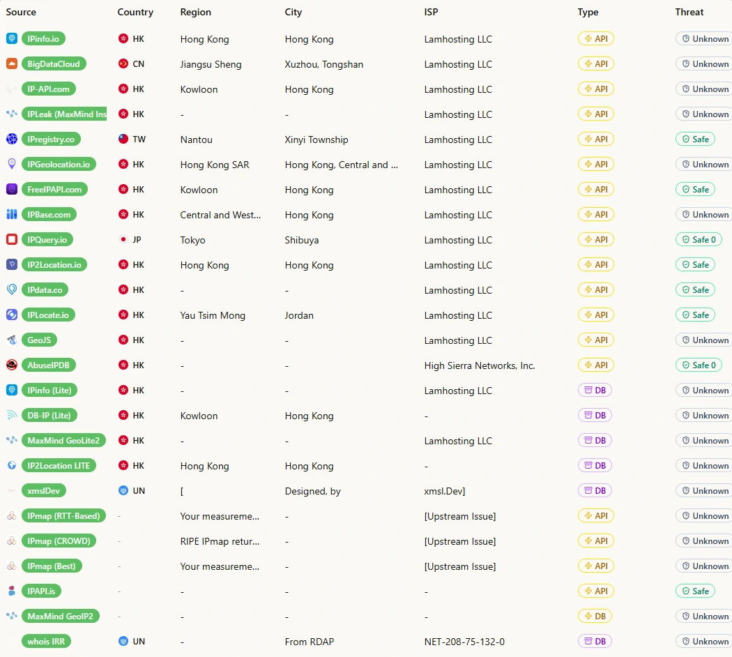Click the DB type badge for DB-IP (Lite)
The image size is (732, 657).
click(x=595, y=415)
